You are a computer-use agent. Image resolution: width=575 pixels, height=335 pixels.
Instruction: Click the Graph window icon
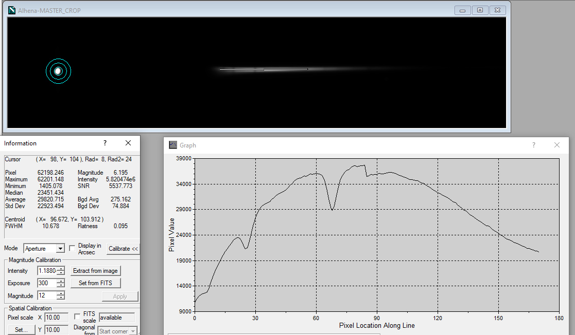pyautogui.click(x=173, y=145)
